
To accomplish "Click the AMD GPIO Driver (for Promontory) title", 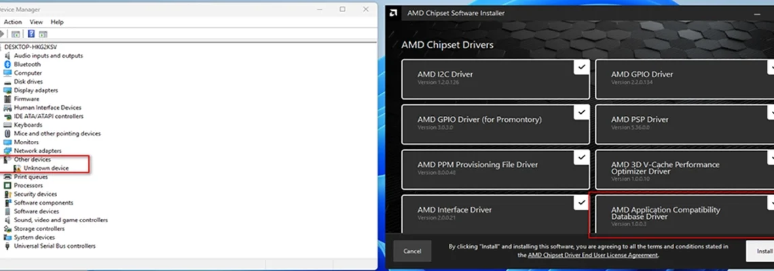I will click(x=479, y=120).
